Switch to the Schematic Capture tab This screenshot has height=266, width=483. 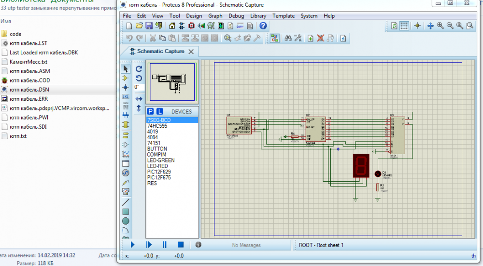pos(160,52)
